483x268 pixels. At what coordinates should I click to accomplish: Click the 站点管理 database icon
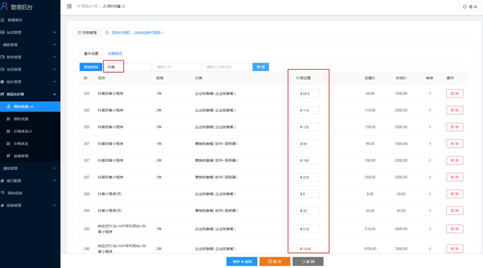[3, 32]
